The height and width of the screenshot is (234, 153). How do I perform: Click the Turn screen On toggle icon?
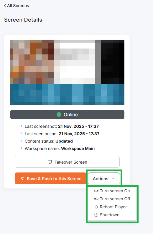tap(96, 191)
